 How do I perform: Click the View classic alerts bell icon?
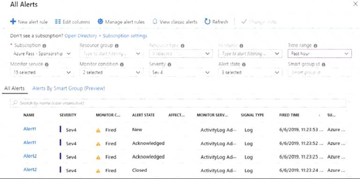point(155,22)
